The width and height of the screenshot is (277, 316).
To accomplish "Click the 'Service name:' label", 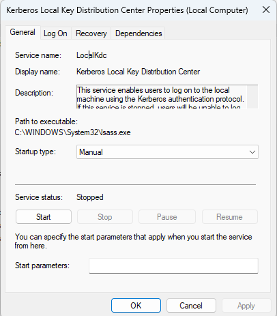I will click(x=38, y=55).
